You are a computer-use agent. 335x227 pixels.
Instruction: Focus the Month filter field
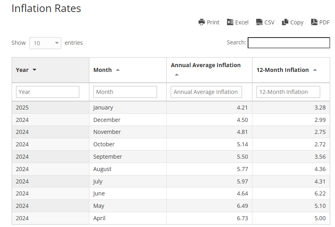[125, 92]
